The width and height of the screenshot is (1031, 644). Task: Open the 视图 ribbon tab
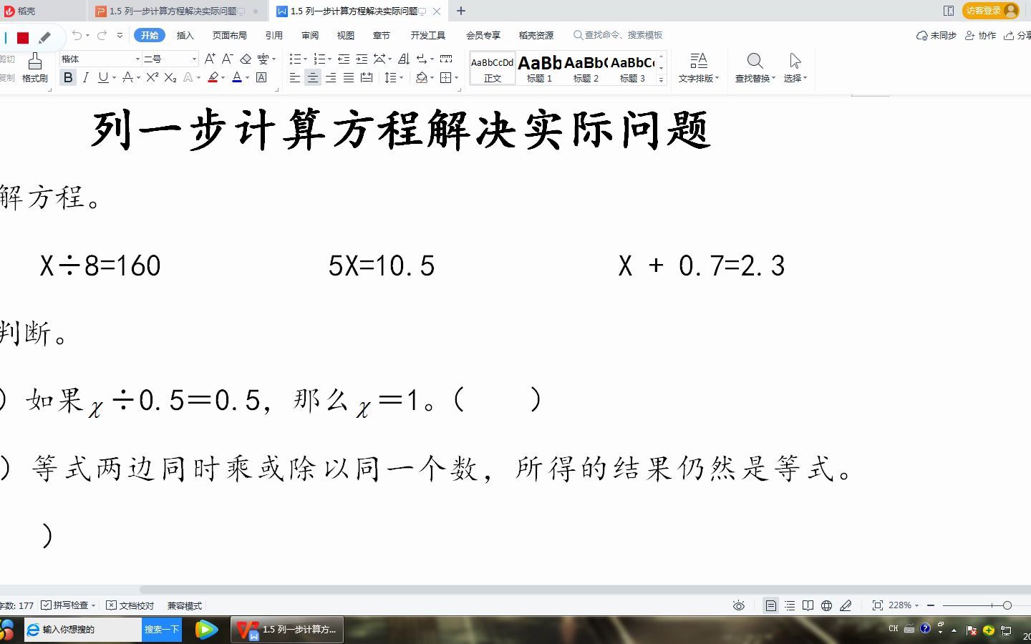(345, 35)
